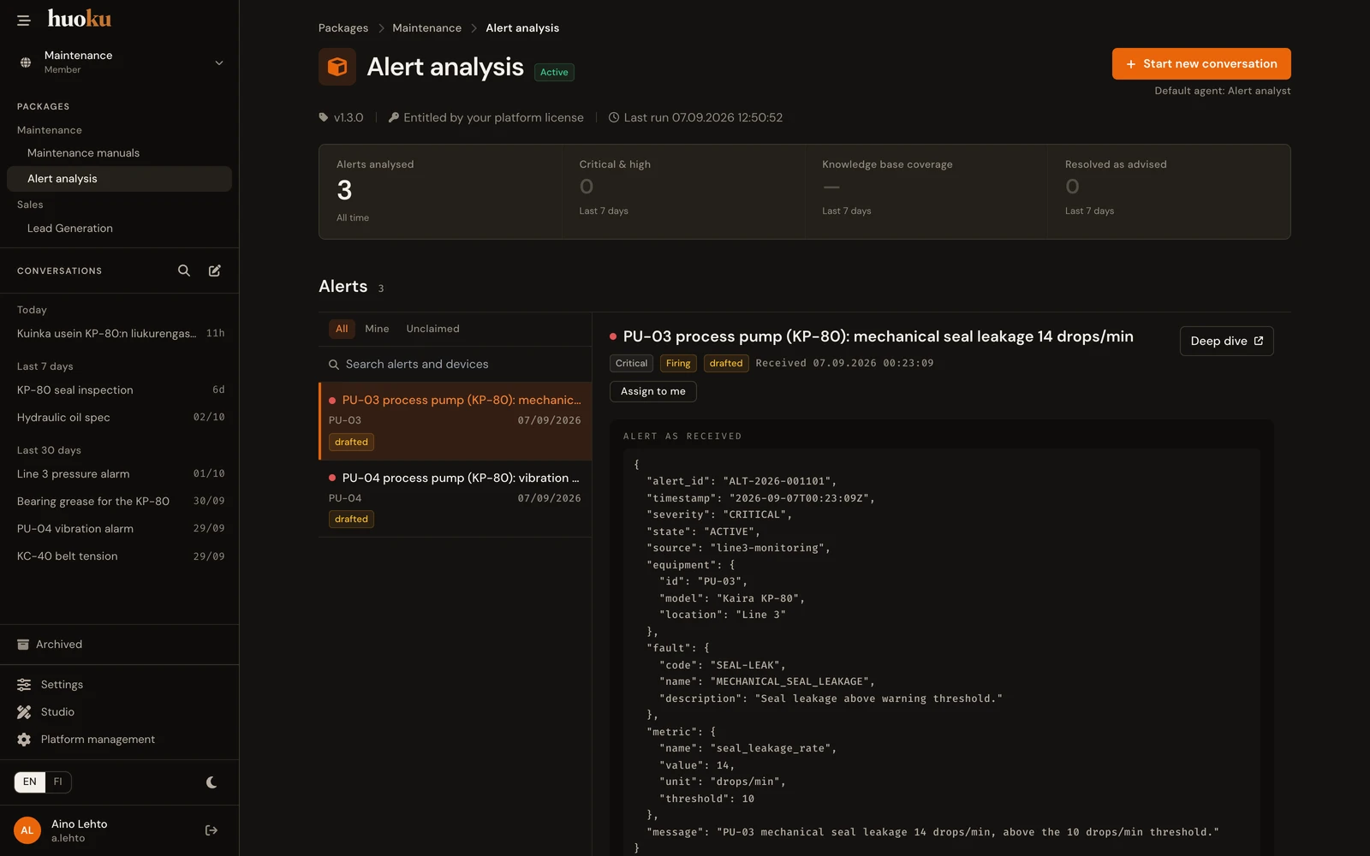Select the Unclaimed alerts tab

point(432,329)
